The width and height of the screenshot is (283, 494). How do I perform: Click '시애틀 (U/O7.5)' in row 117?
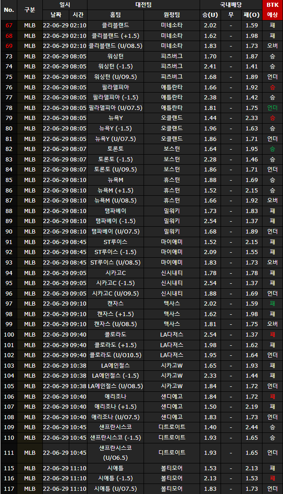coord(116,489)
